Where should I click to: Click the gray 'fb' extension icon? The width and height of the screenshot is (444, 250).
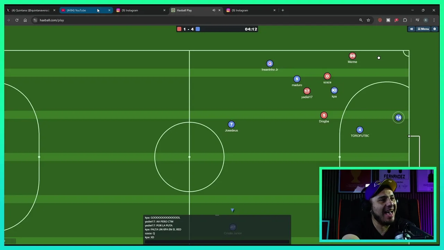coord(388,20)
